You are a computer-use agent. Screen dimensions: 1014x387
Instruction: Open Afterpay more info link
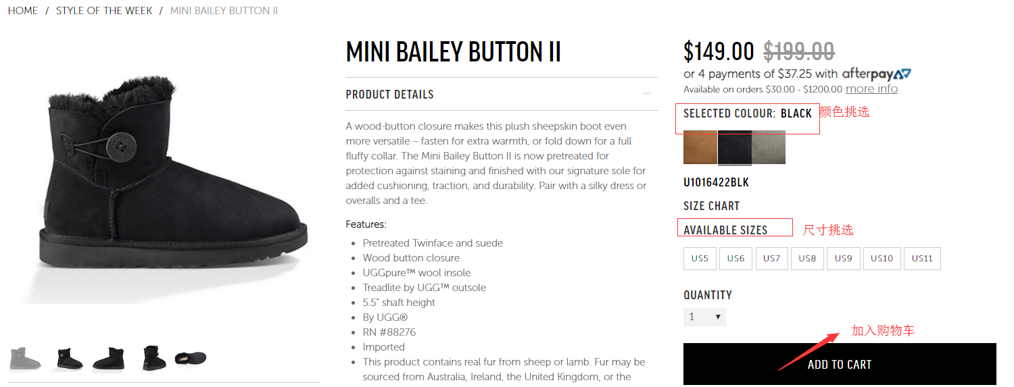pos(871,89)
